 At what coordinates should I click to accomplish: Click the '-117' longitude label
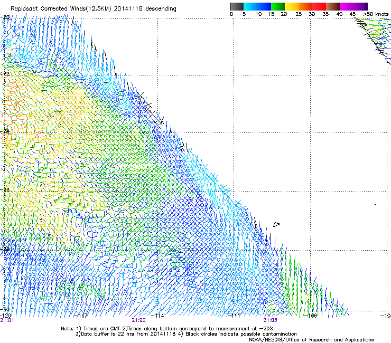81,316
